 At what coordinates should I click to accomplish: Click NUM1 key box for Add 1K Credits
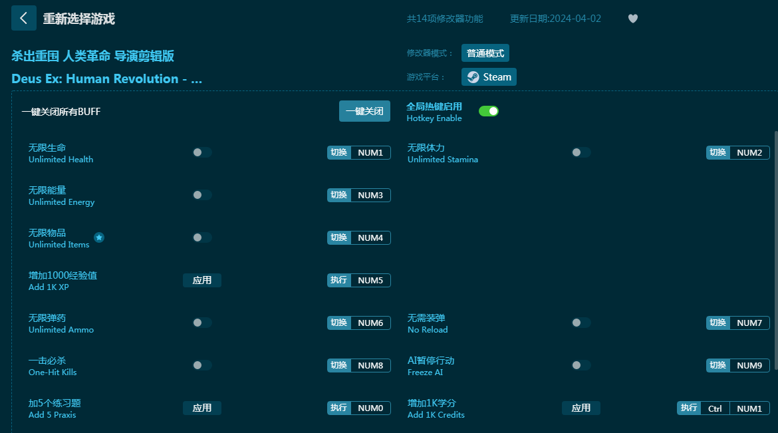pyautogui.click(x=749, y=408)
